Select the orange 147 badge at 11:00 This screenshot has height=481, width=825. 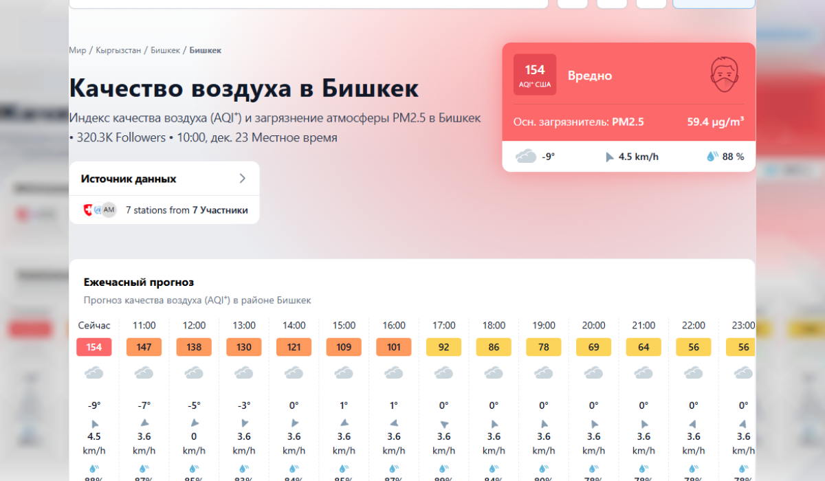click(144, 347)
